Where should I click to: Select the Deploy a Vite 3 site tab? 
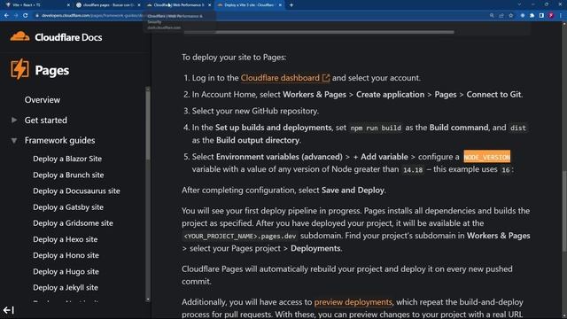[x=249, y=5]
